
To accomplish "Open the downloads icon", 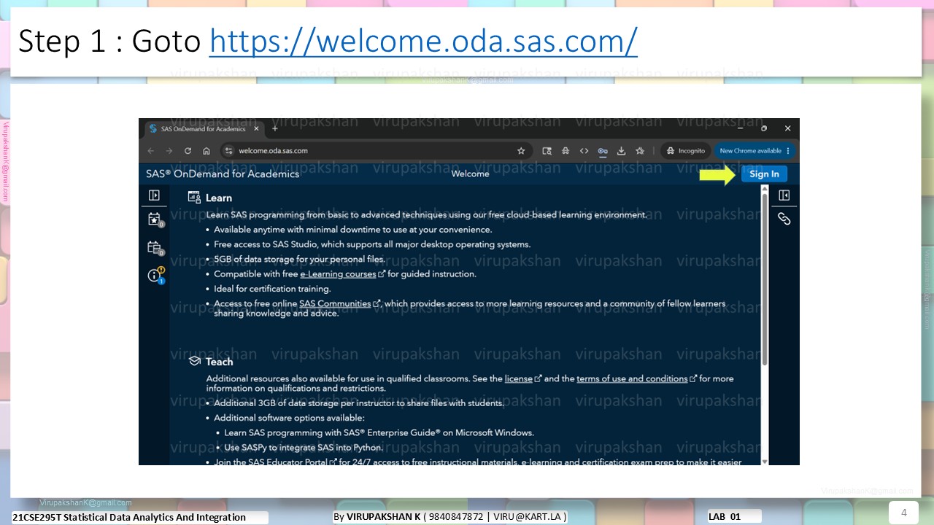I will 622,151.
